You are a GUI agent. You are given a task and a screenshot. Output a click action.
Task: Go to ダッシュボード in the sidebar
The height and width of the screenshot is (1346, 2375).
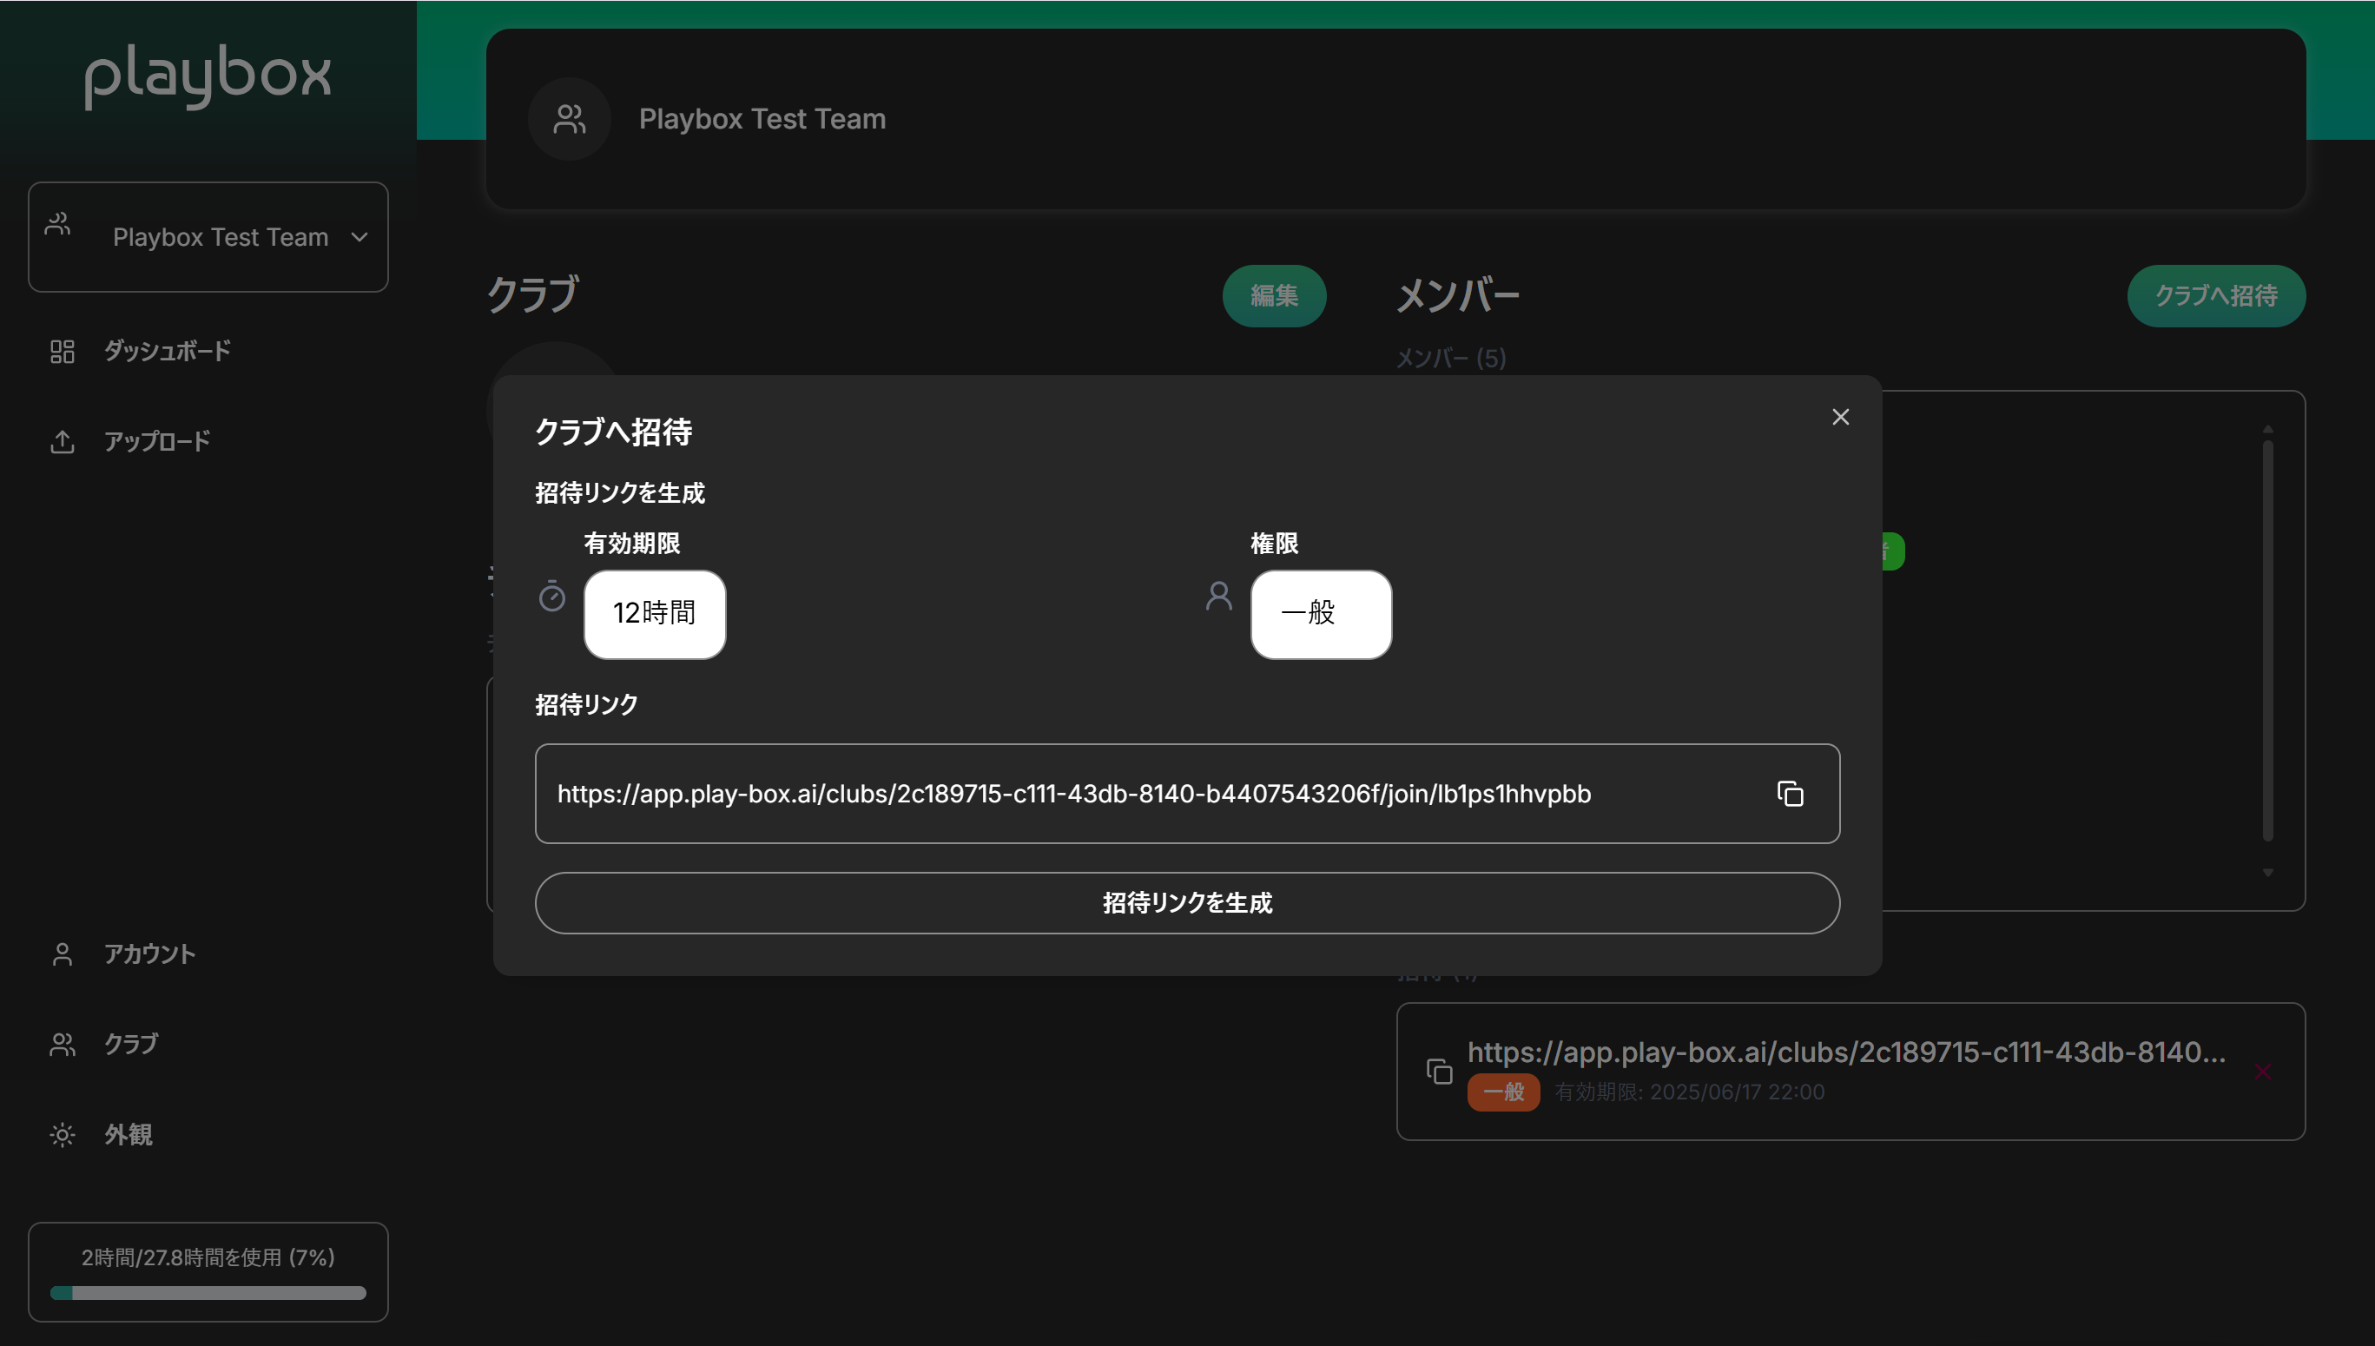click(x=167, y=352)
